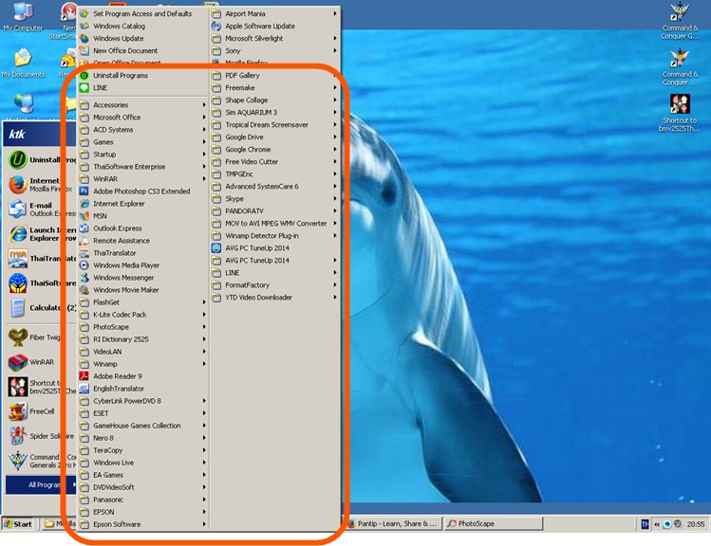This screenshot has height=546, width=711.
Task: Open the FormatFactory folder
Action: (274, 285)
